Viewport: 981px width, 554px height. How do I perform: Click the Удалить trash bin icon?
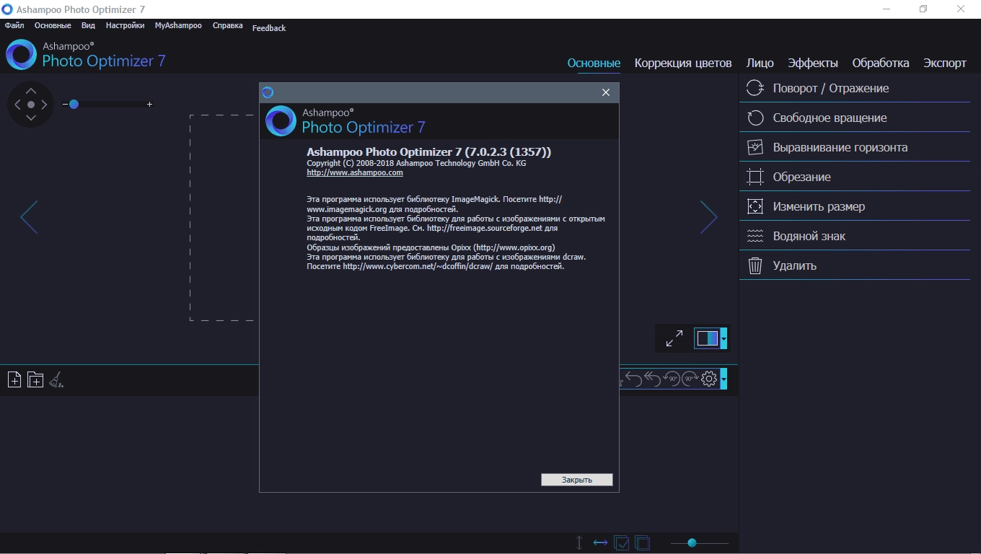click(755, 265)
